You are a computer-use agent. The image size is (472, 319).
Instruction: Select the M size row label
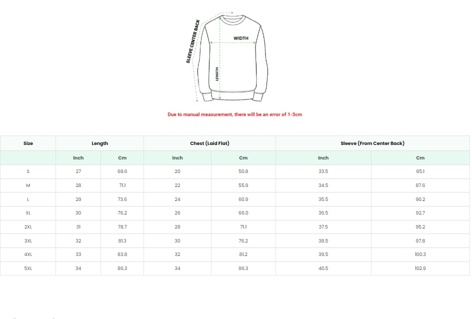tap(28, 185)
